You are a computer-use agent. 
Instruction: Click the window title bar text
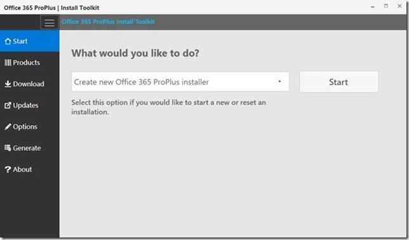(x=51, y=8)
